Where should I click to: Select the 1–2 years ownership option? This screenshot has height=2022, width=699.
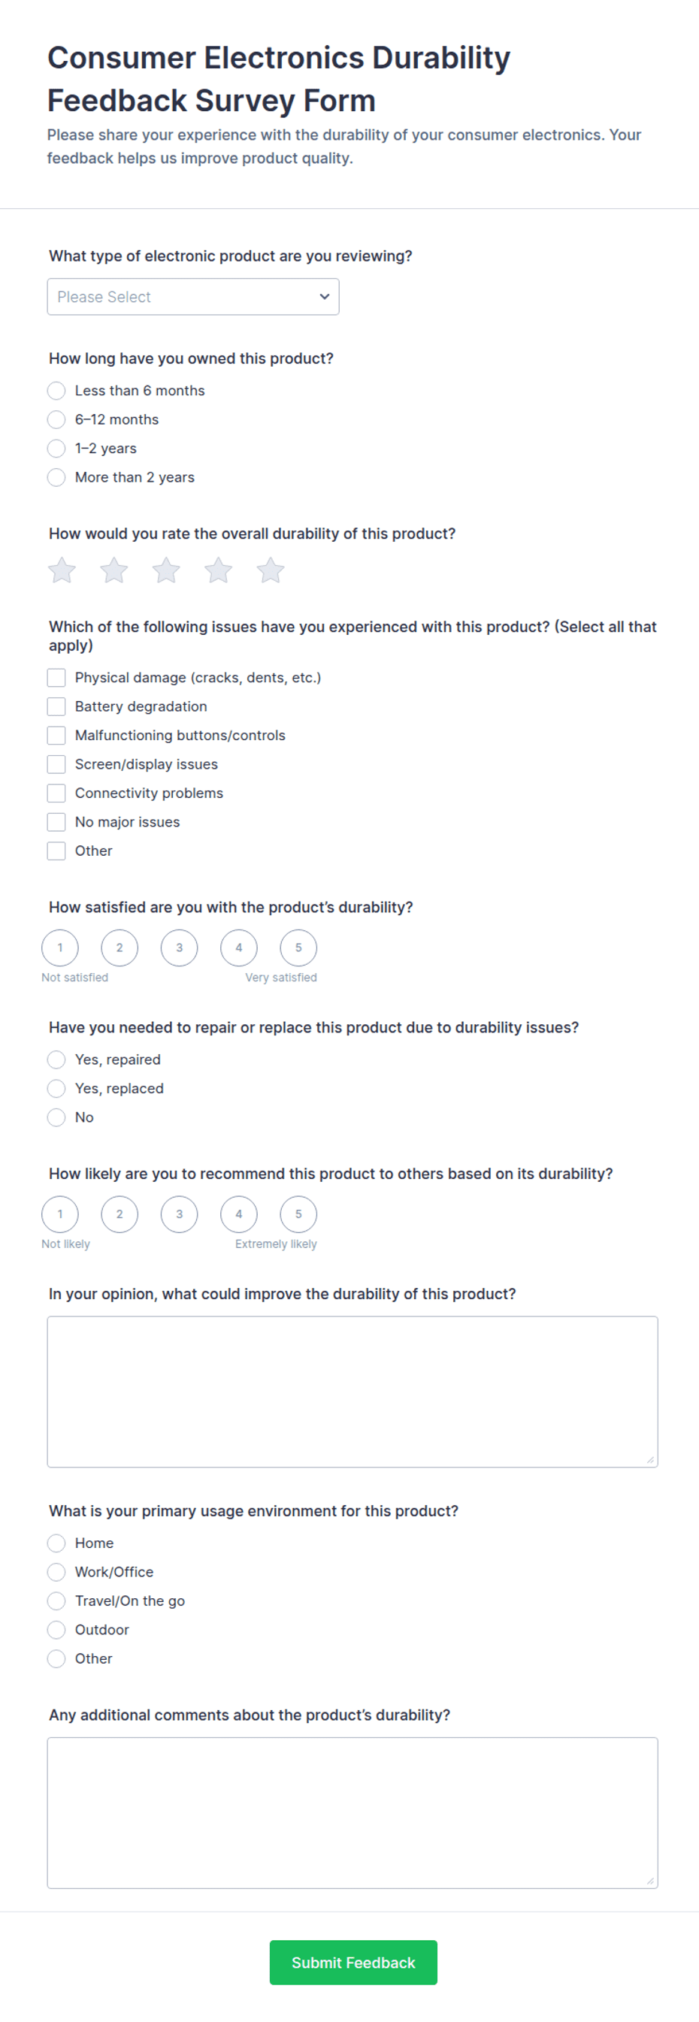pyautogui.click(x=56, y=448)
